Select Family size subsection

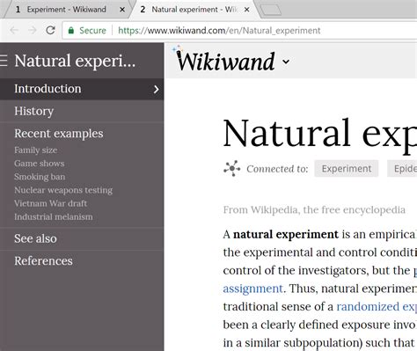[36, 150]
